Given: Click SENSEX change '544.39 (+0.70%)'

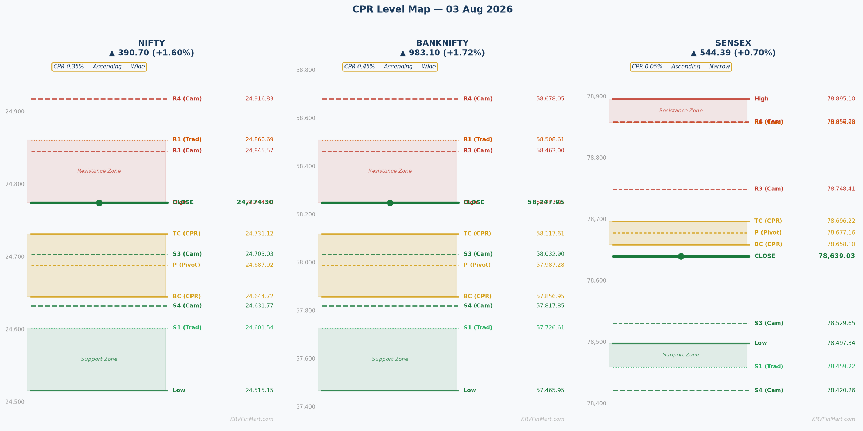Looking at the screenshot, I should pos(738,53).
